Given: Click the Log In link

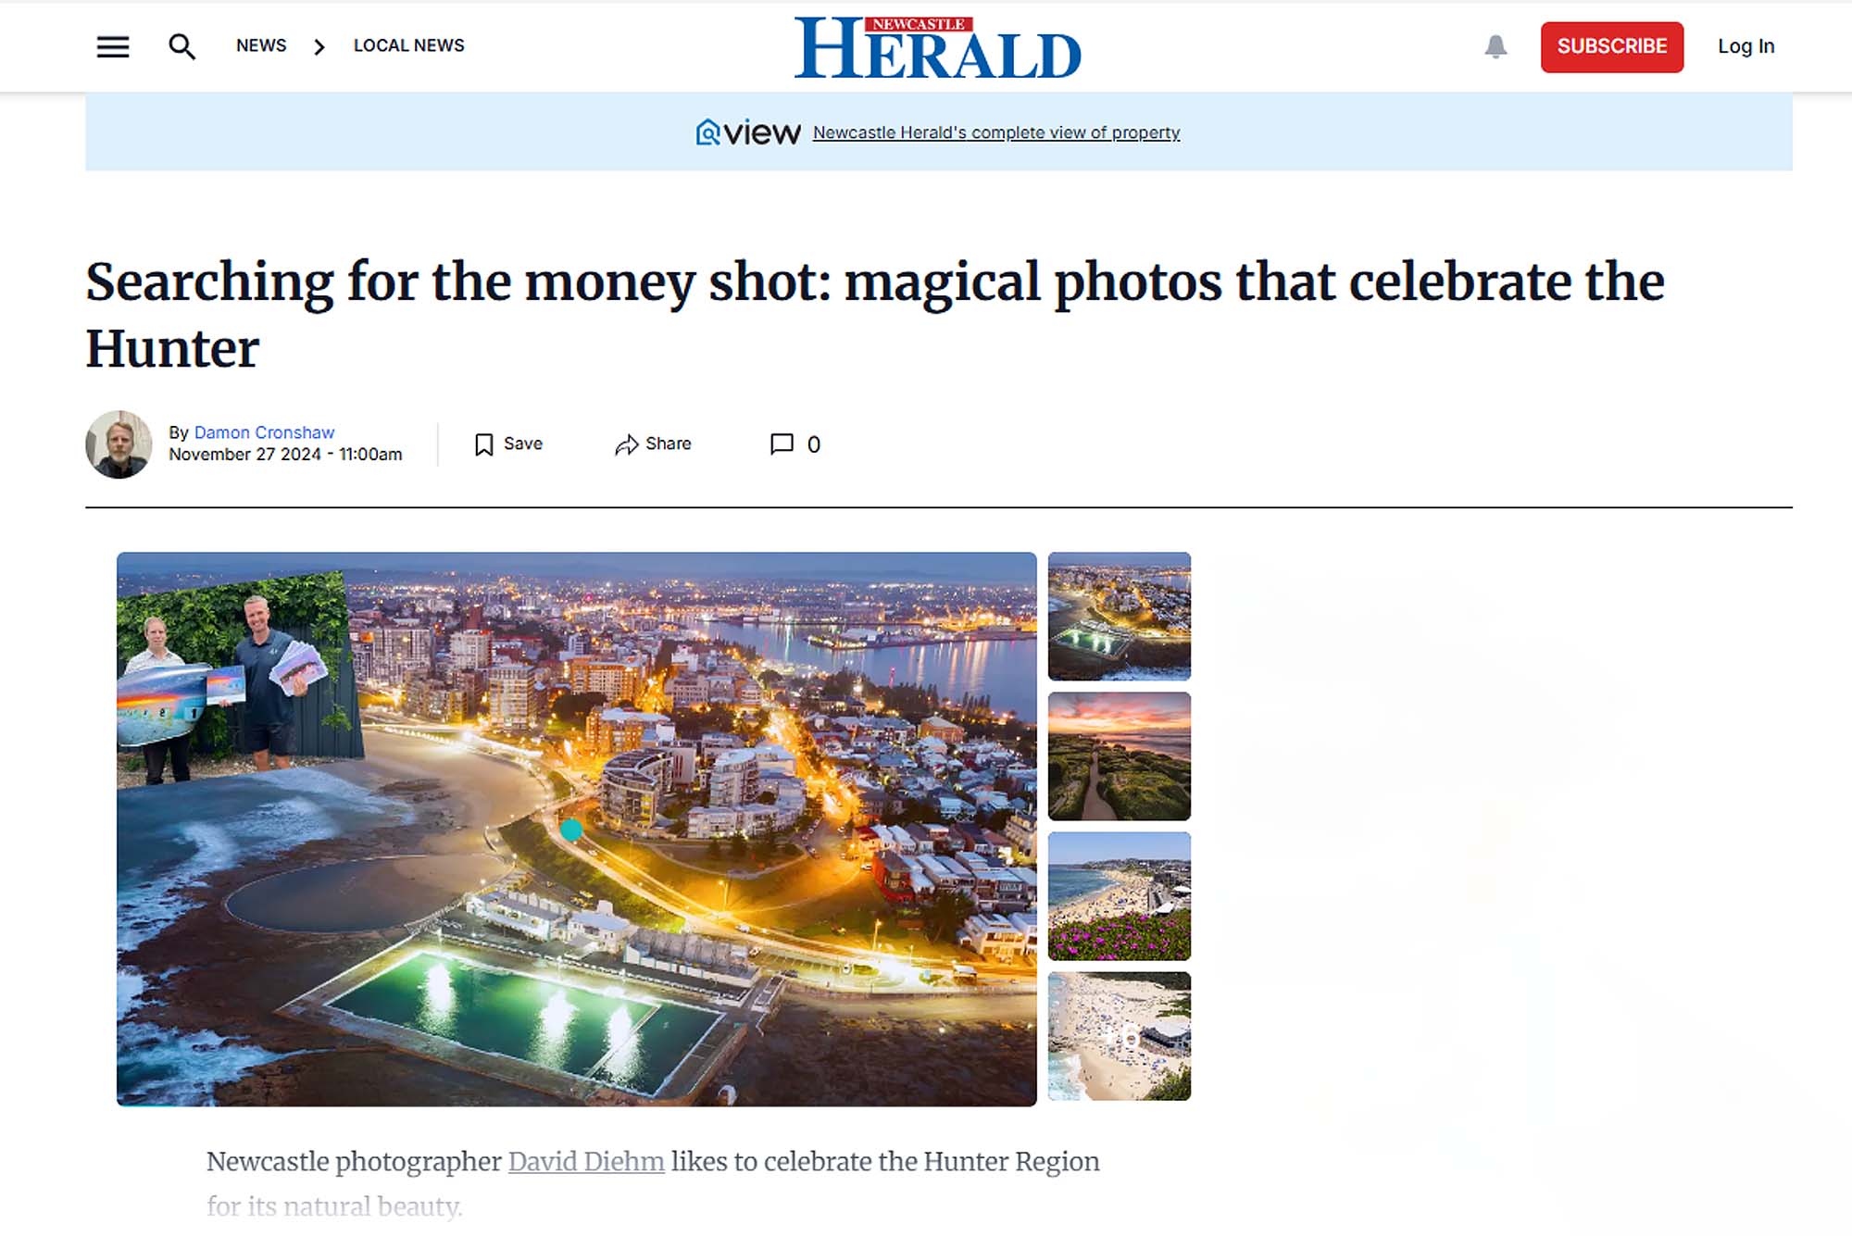Looking at the screenshot, I should coord(1746,46).
